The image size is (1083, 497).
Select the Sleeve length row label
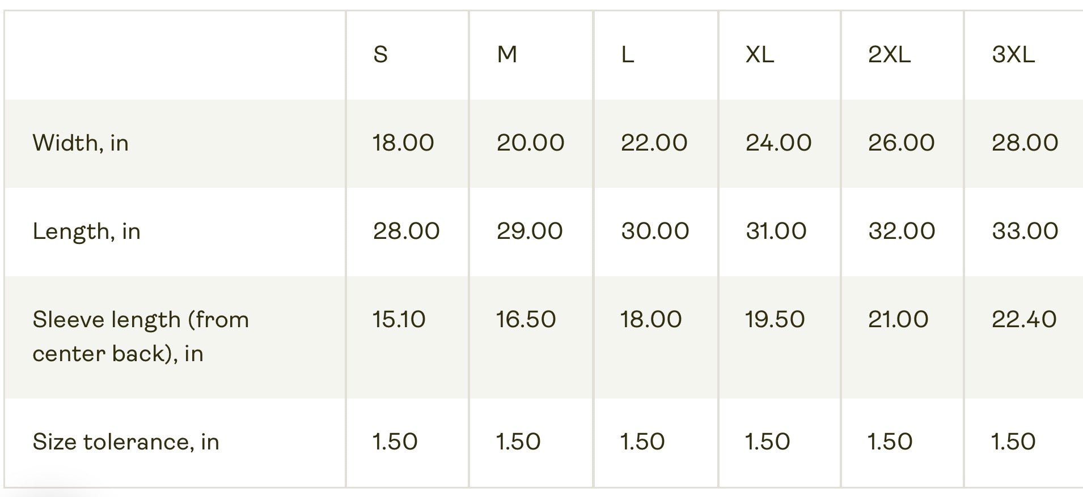point(141,337)
